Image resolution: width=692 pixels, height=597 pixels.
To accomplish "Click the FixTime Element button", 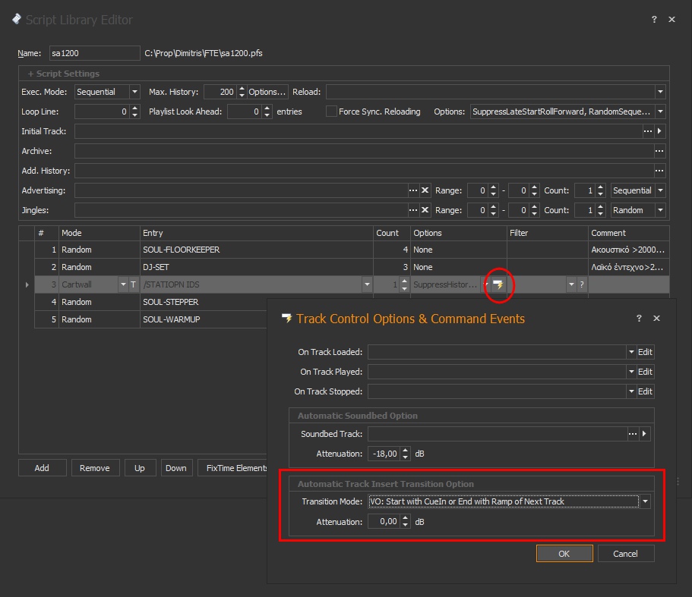I will 232,468.
